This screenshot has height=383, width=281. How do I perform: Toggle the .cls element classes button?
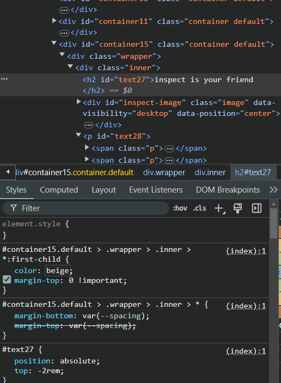(199, 208)
